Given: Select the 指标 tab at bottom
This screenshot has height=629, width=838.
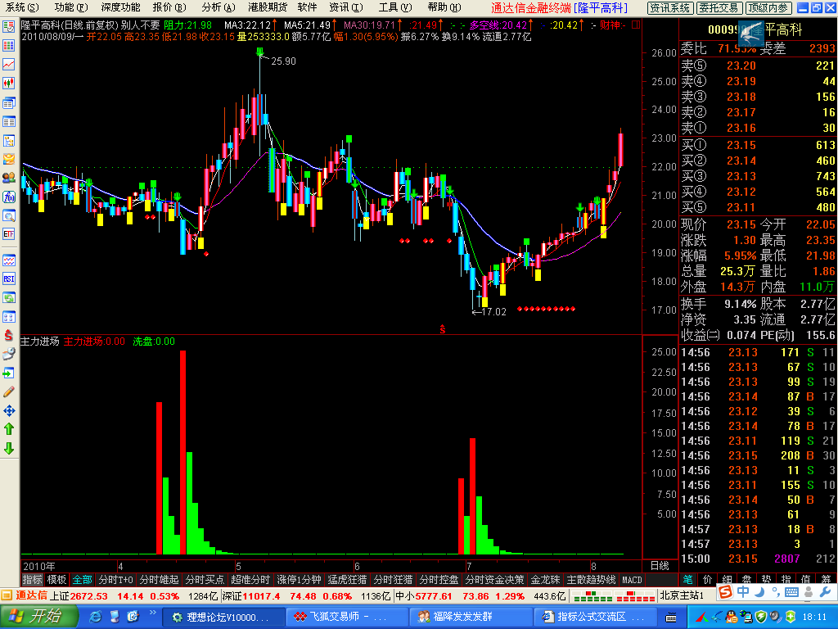Looking at the screenshot, I should [32, 580].
